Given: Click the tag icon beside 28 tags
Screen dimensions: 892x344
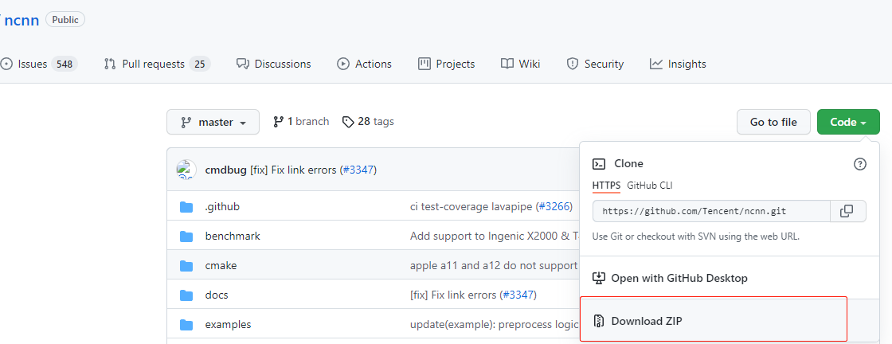Looking at the screenshot, I should pos(347,122).
